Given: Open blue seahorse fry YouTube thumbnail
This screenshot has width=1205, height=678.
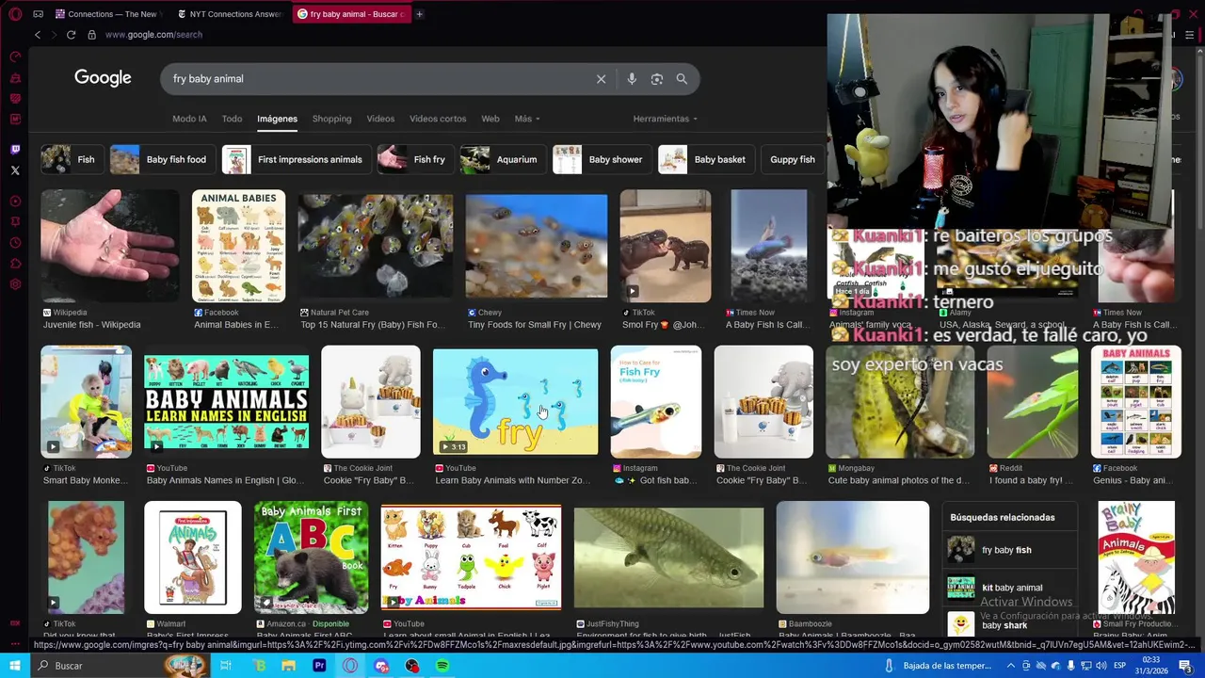Looking at the screenshot, I should click(x=515, y=402).
